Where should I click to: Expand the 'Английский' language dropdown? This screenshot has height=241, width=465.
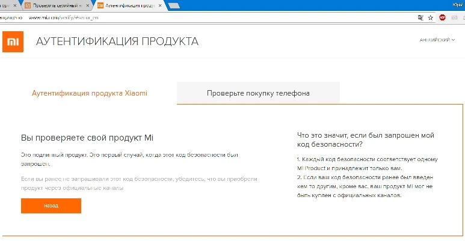[x=437, y=40]
